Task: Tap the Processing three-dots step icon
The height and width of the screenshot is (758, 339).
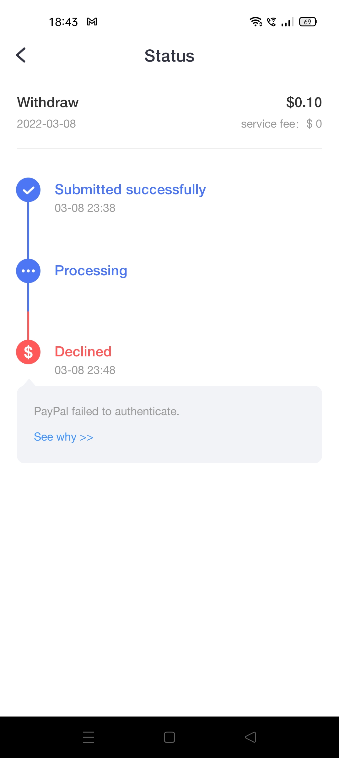Action: (28, 271)
